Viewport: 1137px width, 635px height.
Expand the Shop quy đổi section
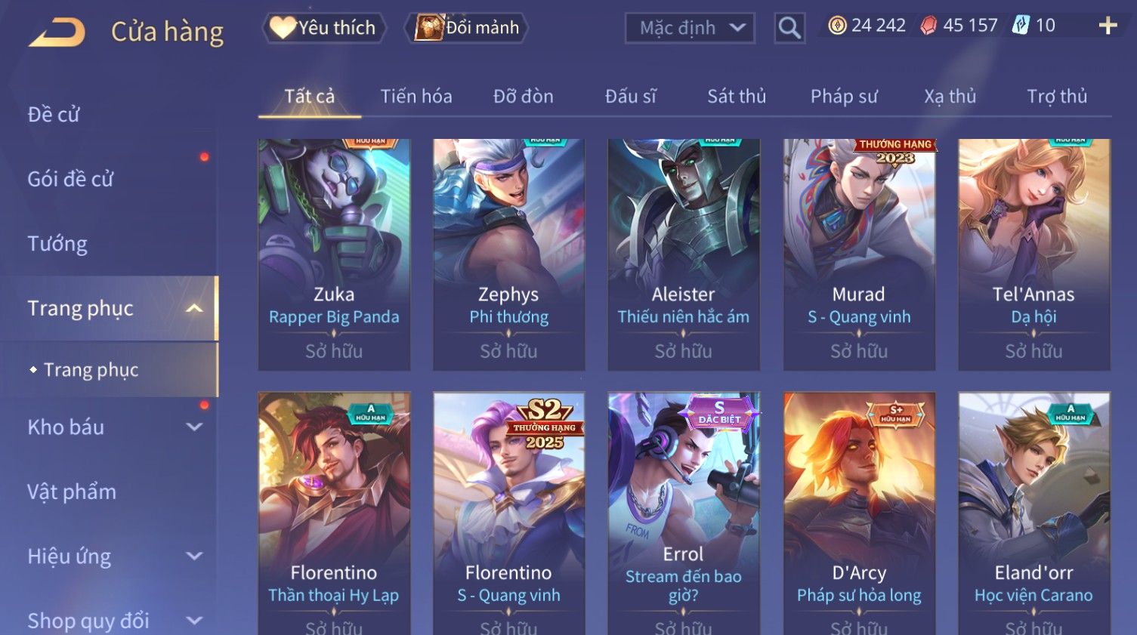pos(194,621)
